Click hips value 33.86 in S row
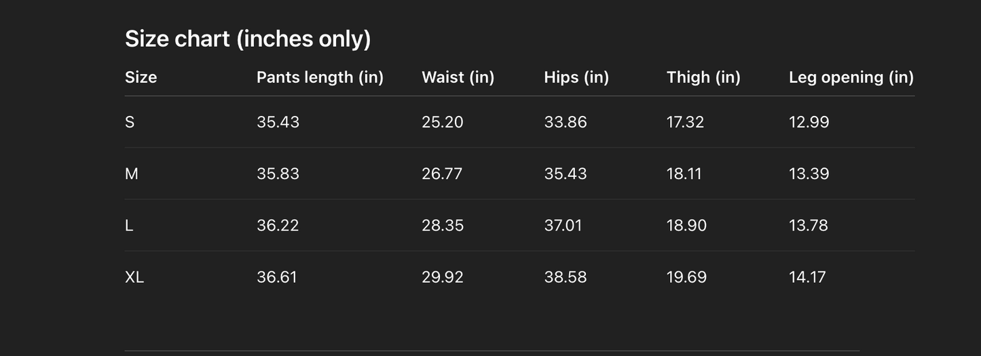 (x=566, y=122)
